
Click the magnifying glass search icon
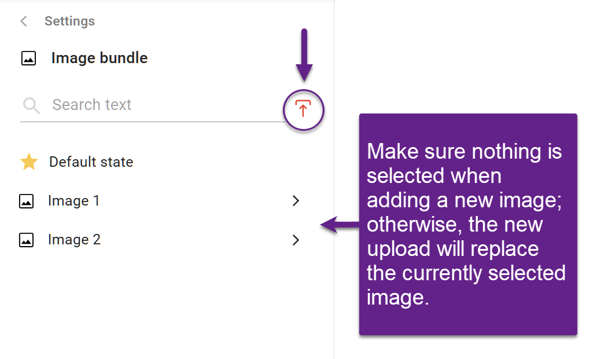tap(31, 105)
